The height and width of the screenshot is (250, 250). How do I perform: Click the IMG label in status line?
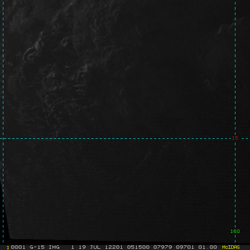(x=54, y=247)
